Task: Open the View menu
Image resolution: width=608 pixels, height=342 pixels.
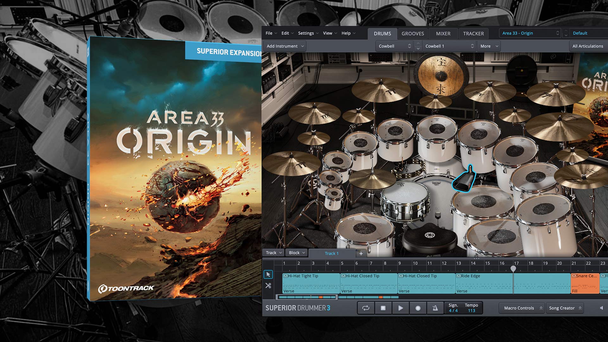Action: point(330,33)
